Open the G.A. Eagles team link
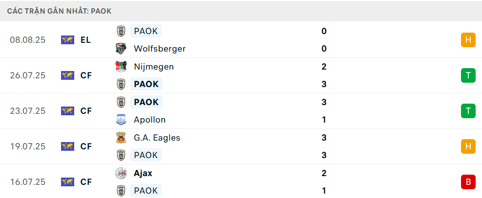 [x=157, y=138]
